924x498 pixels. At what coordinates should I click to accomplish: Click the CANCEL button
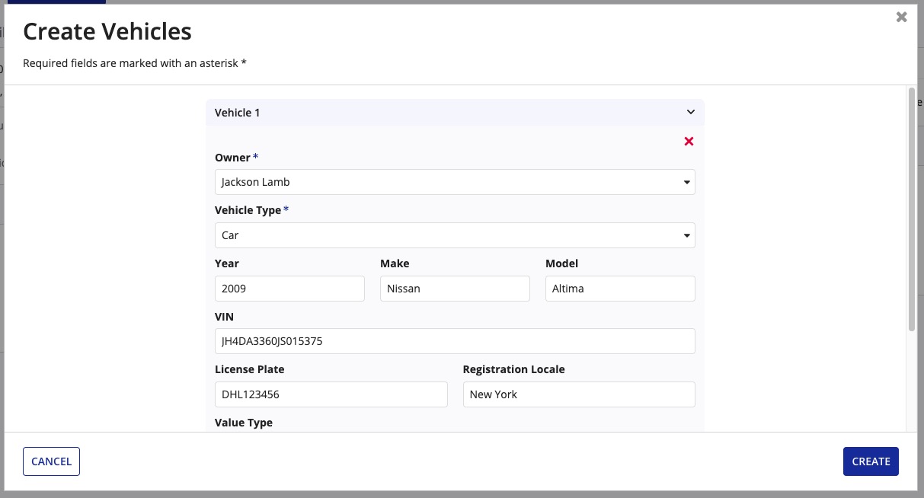52,461
